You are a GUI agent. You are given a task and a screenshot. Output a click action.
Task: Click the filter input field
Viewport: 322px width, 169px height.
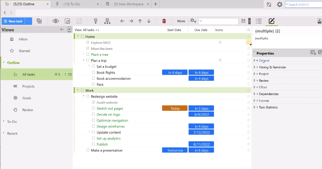[218, 21]
